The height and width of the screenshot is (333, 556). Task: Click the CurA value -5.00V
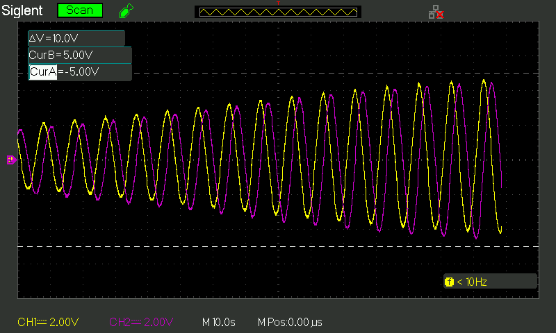point(82,72)
